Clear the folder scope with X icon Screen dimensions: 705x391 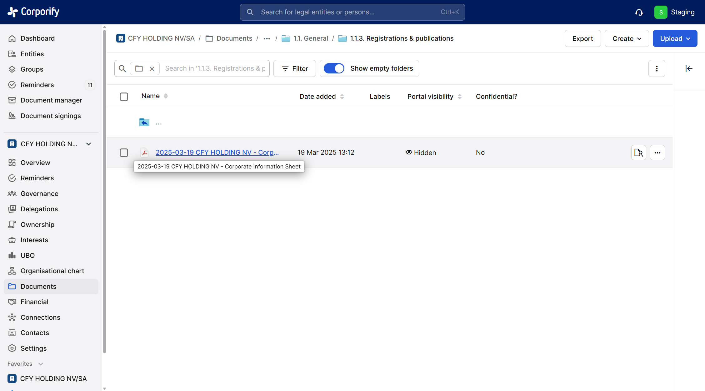(x=152, y=68)
